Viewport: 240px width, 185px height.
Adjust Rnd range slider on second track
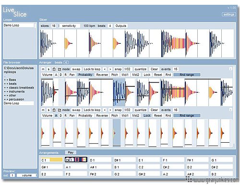point(187,116)
